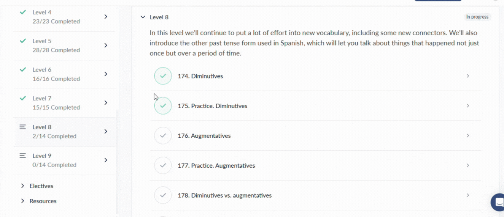Mark 176. Augmentatives as complete
This screenshot has width=504, height=217.
coord(163,135)
